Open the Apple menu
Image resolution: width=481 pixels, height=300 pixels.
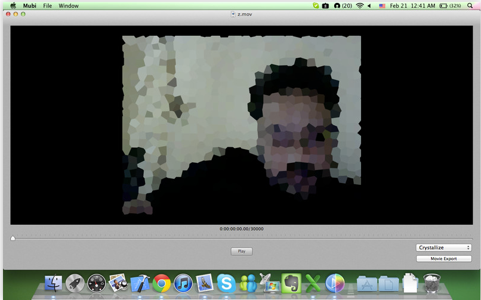tap(13, 5)
